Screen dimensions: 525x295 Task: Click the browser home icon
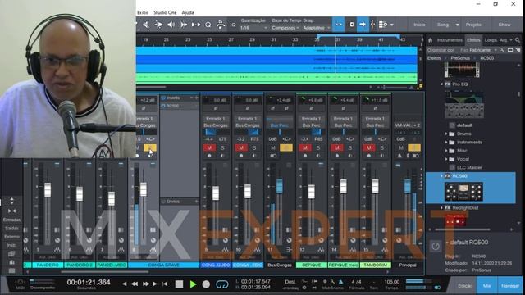pos(430,40)
